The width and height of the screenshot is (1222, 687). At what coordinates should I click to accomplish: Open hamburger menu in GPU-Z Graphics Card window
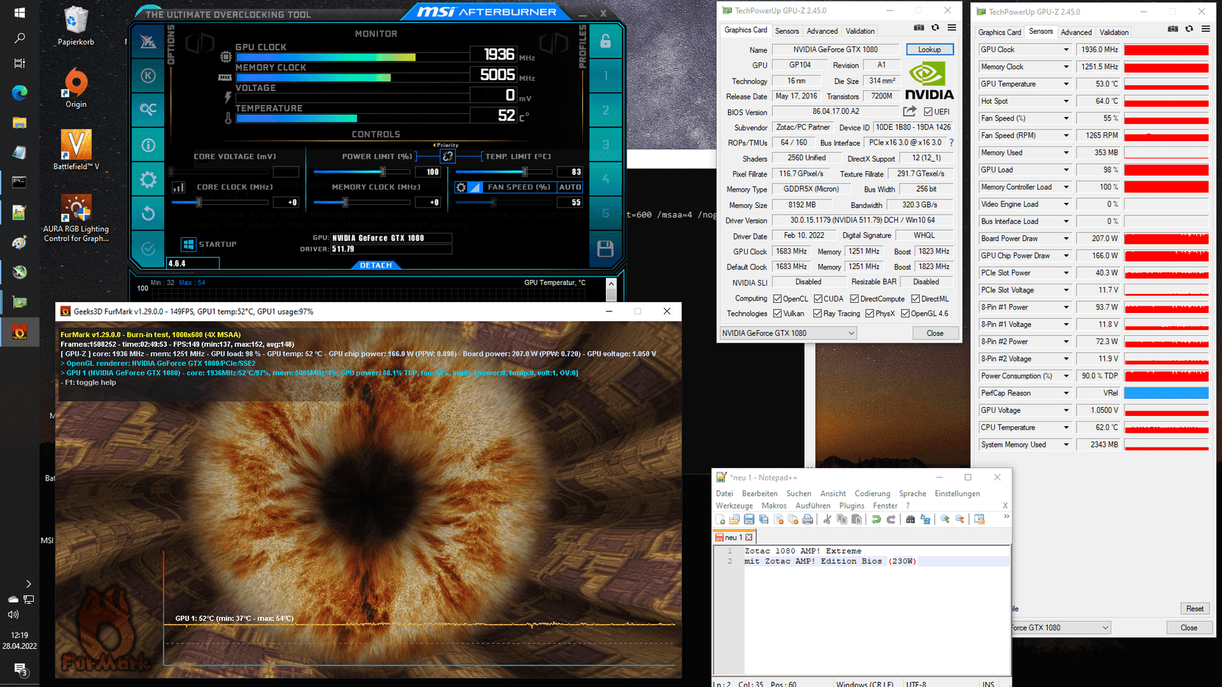pyautogui.click(x=951, y=28)
